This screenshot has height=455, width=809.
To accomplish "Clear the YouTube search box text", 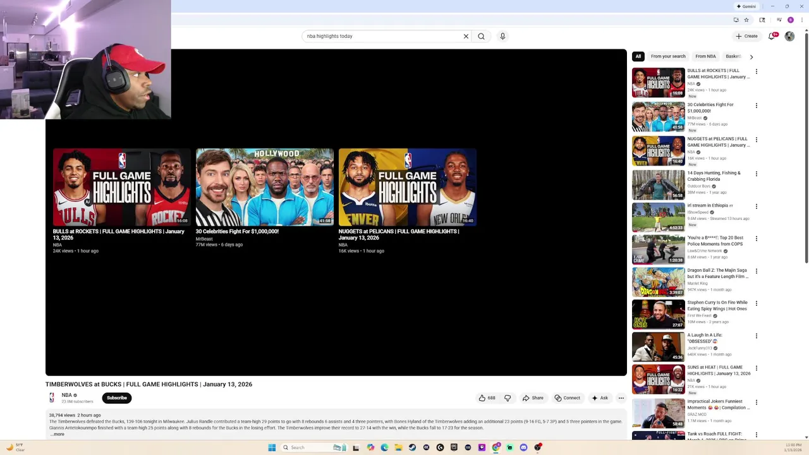I will coord(466,36).
